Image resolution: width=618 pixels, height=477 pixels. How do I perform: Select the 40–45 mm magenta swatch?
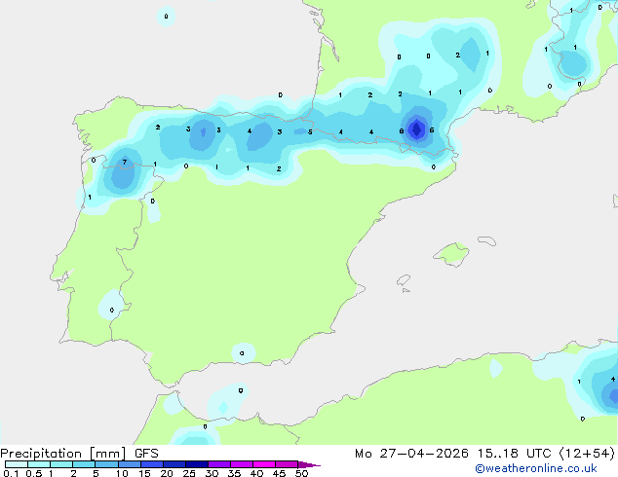(264, 464)
